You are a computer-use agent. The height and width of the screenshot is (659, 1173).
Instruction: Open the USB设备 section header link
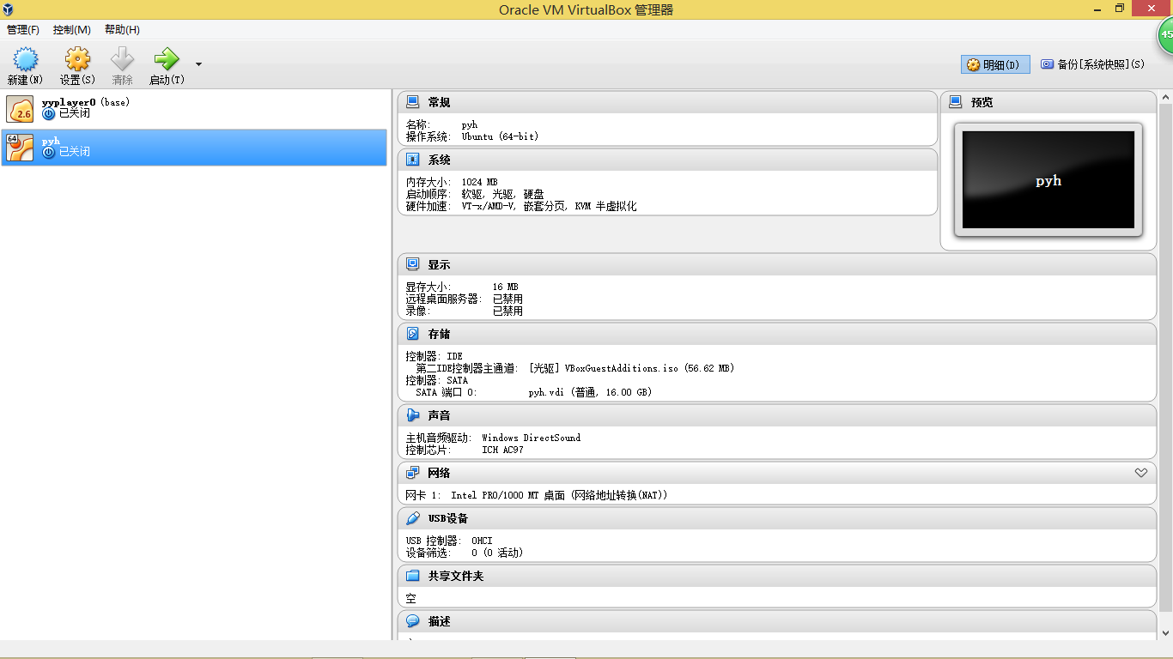448,518
